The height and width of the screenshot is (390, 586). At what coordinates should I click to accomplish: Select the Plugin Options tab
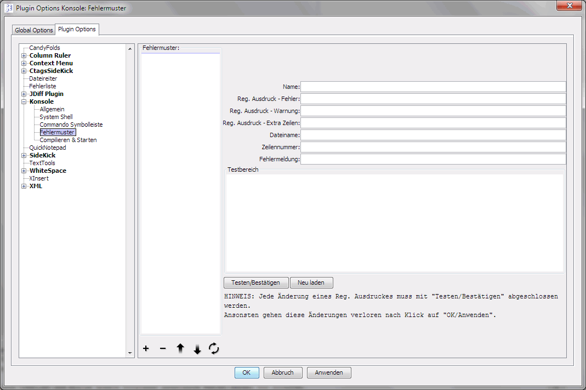point(77,30)
